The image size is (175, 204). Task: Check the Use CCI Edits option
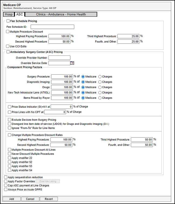8,46
